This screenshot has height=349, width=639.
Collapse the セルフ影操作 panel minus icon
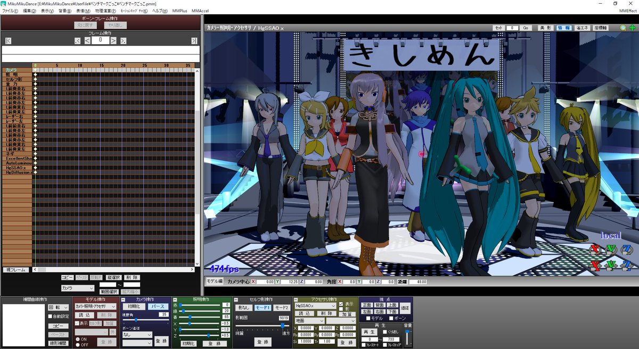tap(237, 300)
